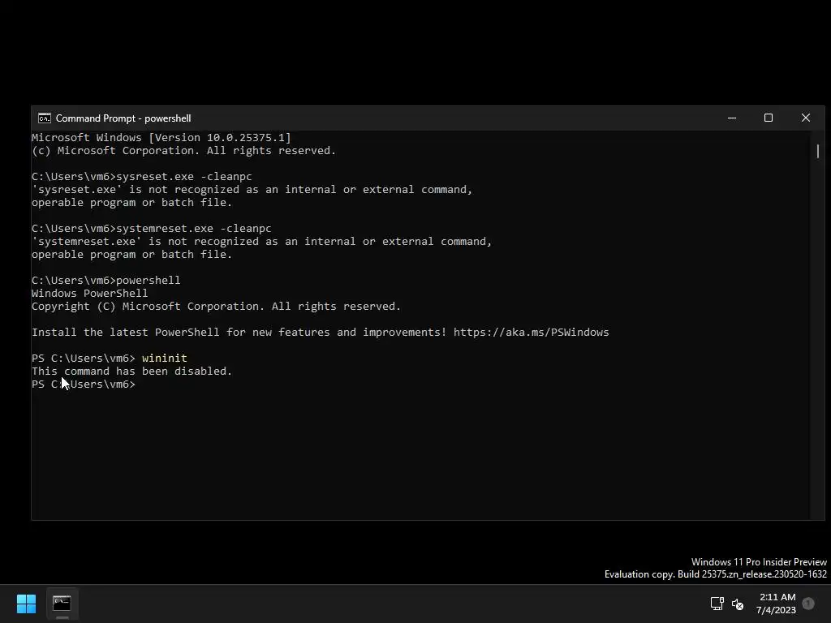Click 'Copyright (C) Microsoft Corporation' PowerShell line

point(216,306)
